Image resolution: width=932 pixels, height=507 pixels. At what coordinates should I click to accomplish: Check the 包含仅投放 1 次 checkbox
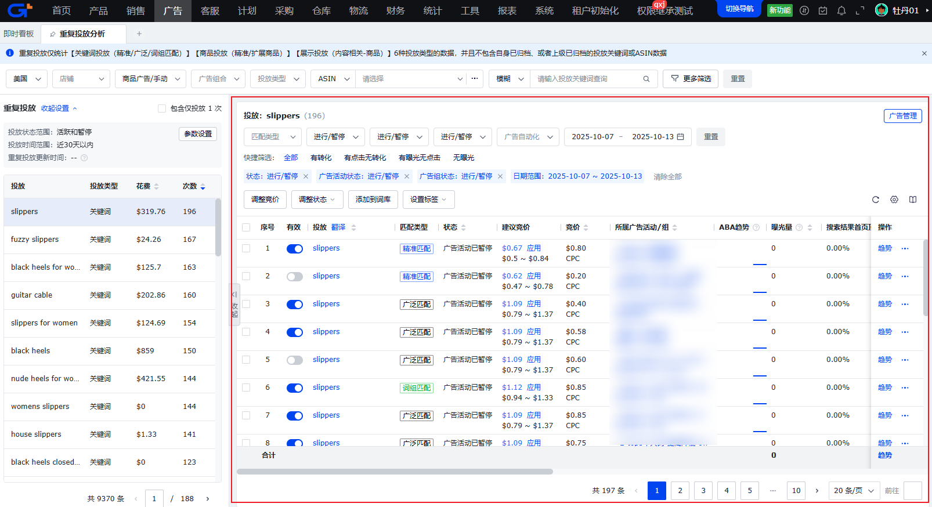(162, 108)
